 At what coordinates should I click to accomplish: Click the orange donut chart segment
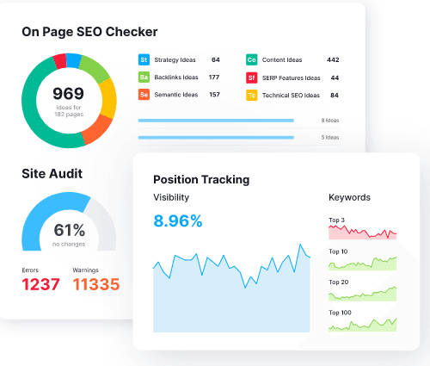tap(97, 129)
